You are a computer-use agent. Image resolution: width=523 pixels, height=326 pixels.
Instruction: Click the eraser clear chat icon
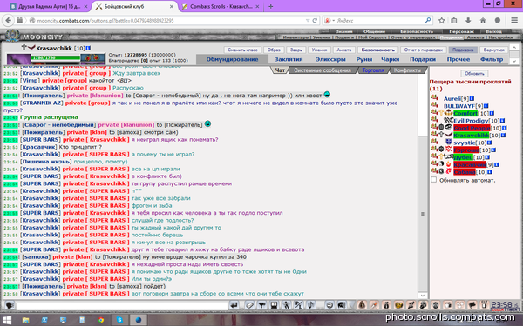(x=249, y=305)
